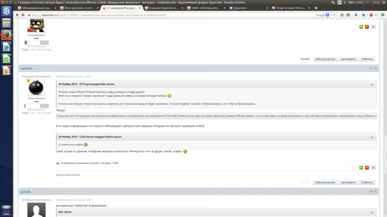This screenshot has width=387, height=217.
Task: Upvote sanzahi's post with green arrow
Action: (x=361, y=167)
